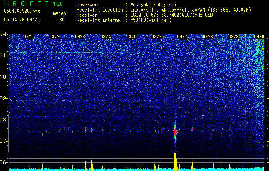Click the Receiving antenna label
The height and width of the screenshot is (171, 269).
coord(98,20)
